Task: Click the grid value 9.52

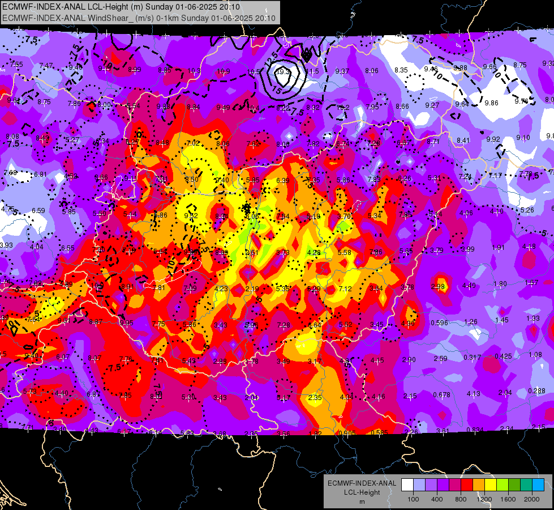Action: pos(191,215)
